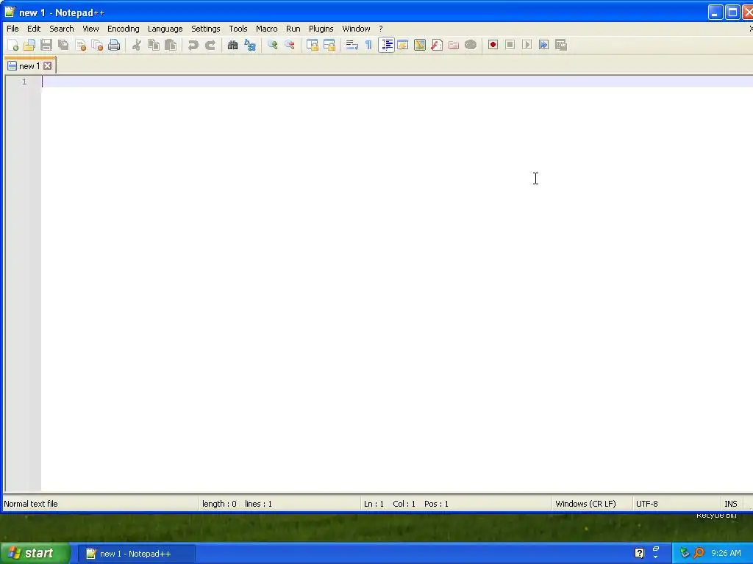Viewport: 753px width, 564px height.
Task: Open Find with the binoculars icon
Action: 233,45
